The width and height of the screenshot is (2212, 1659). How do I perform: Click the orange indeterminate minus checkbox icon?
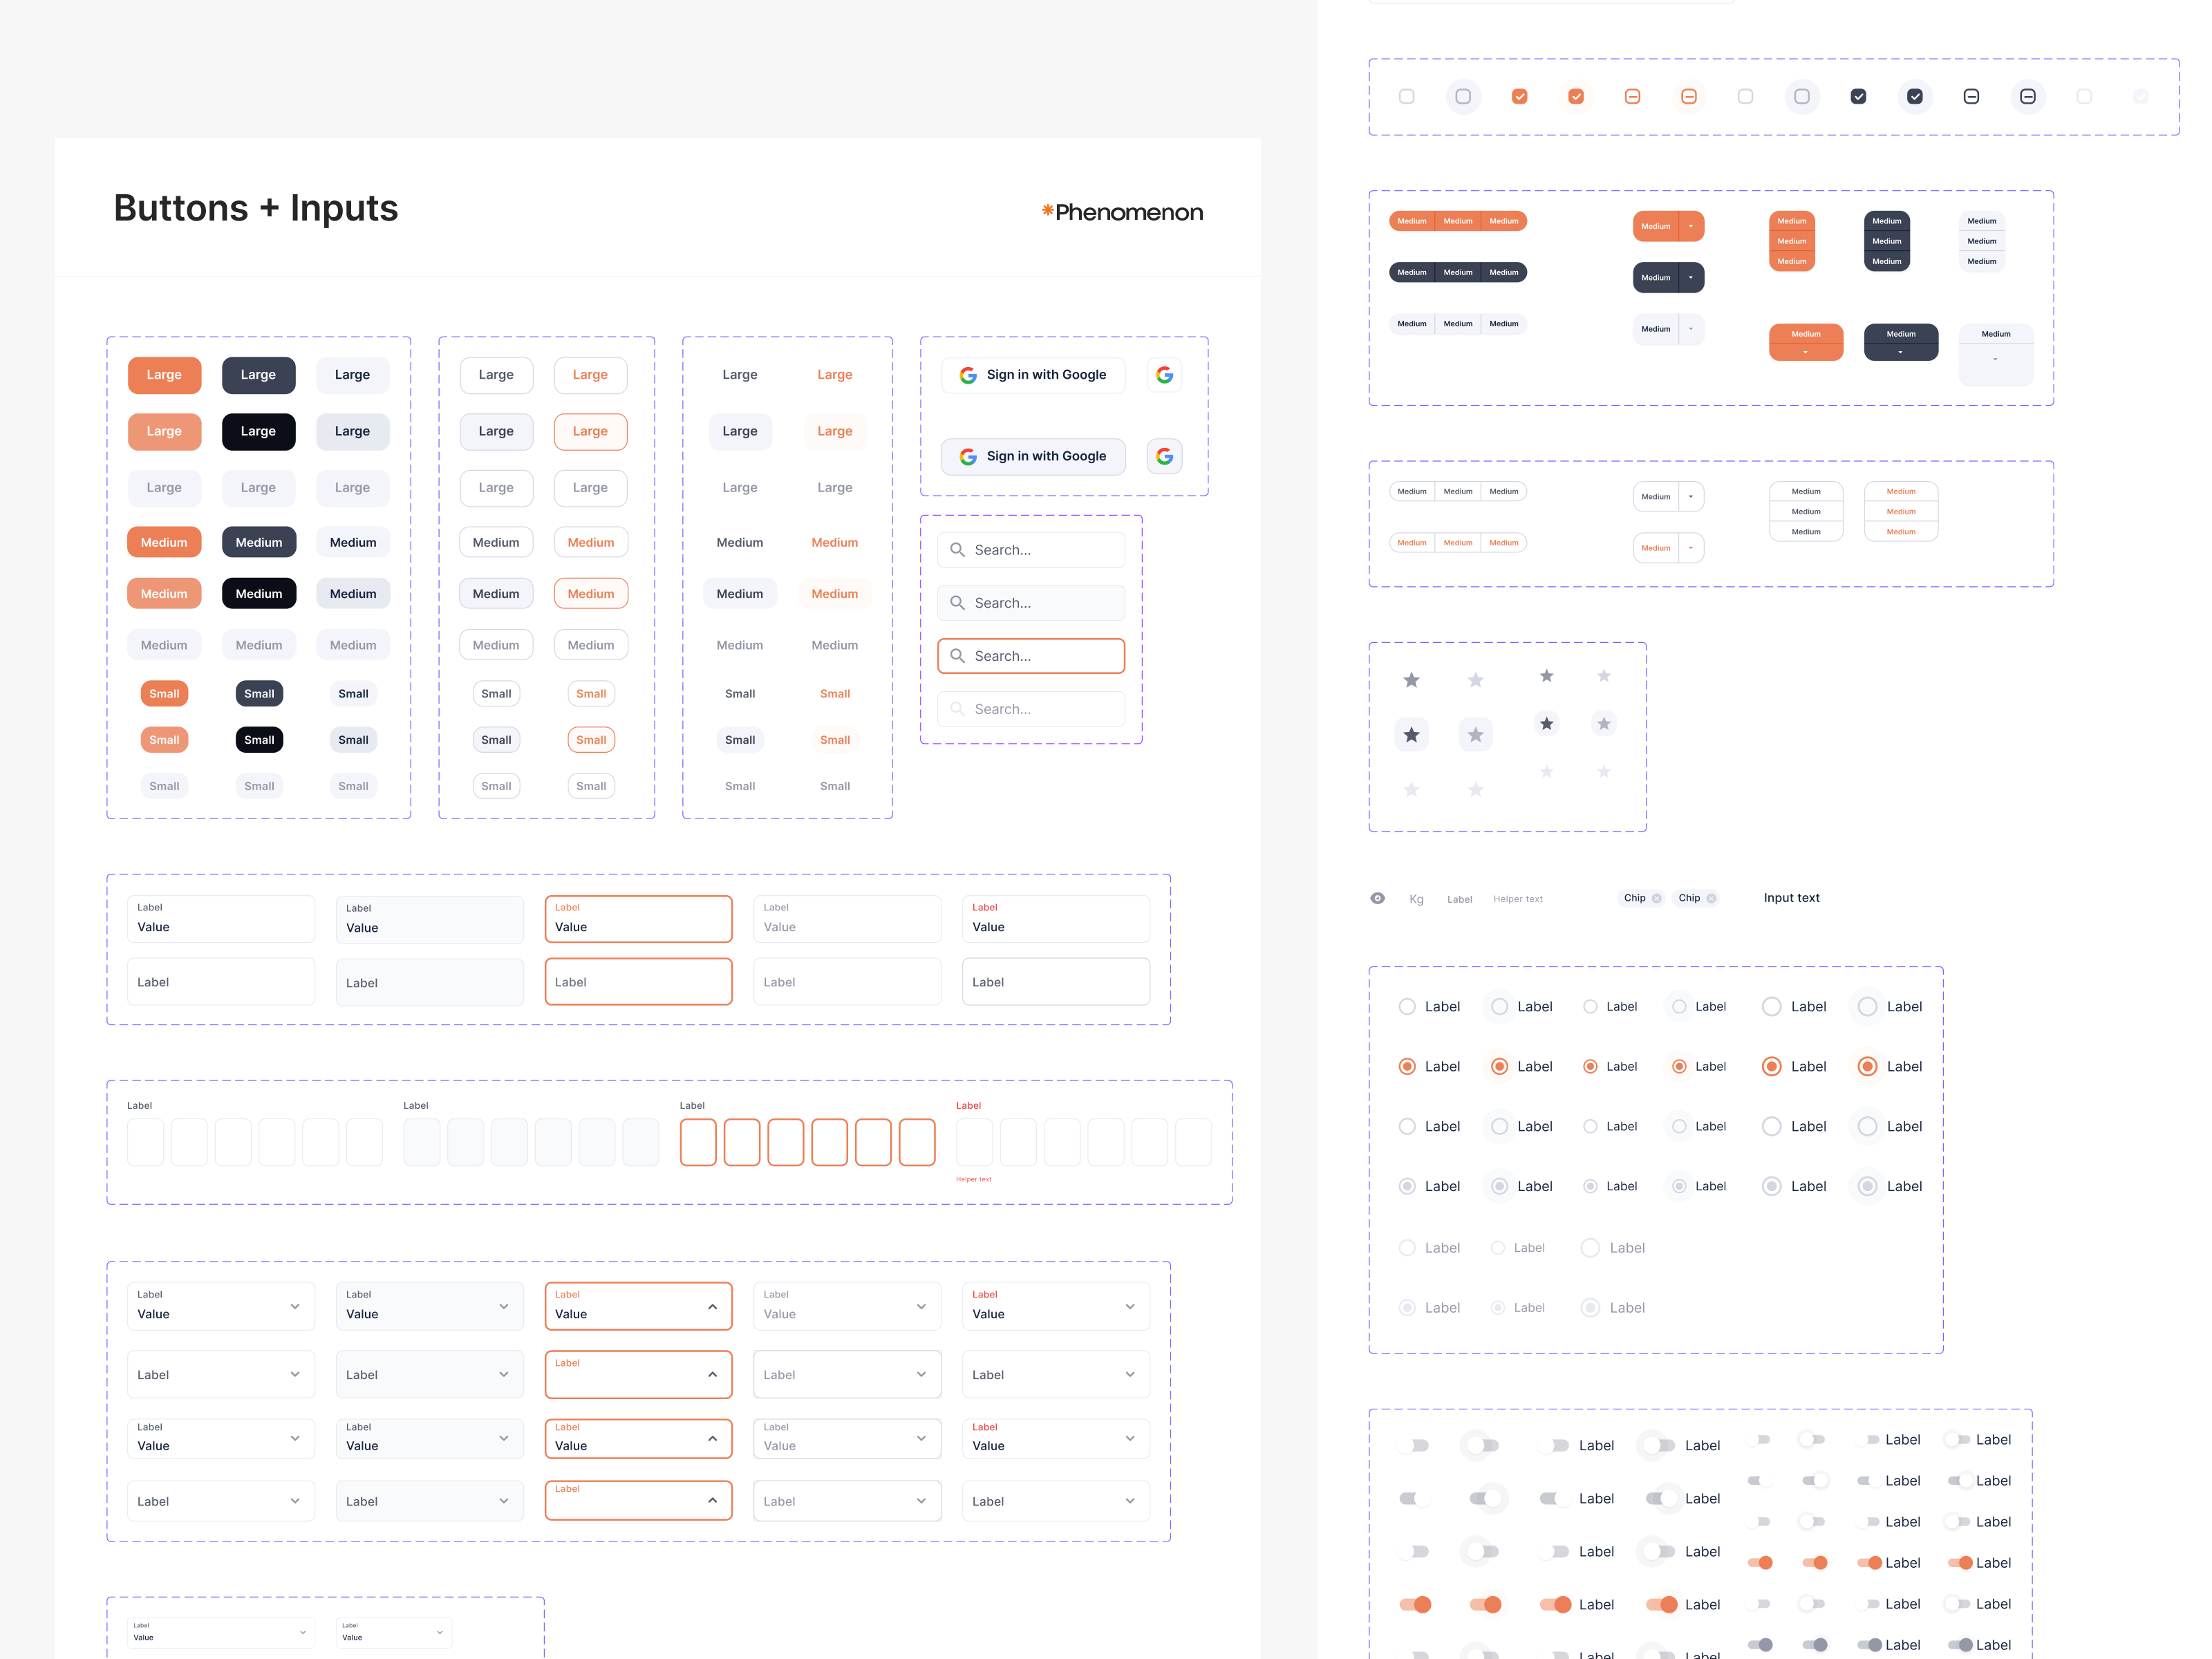[x=1632, y=96]
